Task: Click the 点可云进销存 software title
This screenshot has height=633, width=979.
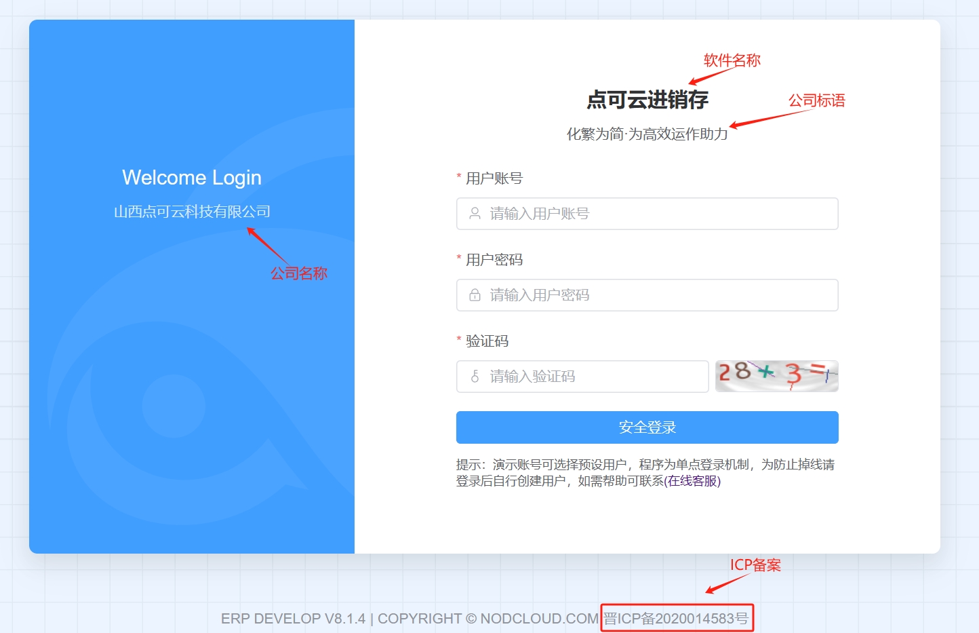Action: click(x=647, y=100)
